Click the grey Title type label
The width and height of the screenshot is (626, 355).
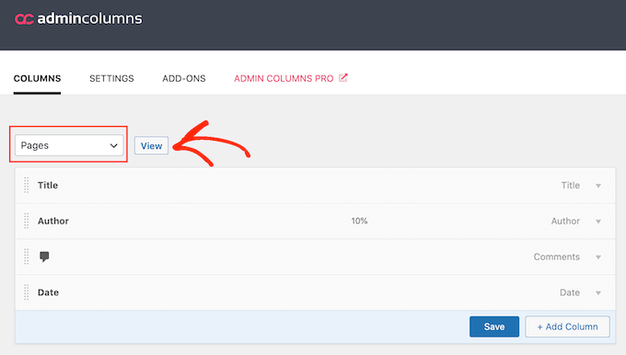coord(571,185)
